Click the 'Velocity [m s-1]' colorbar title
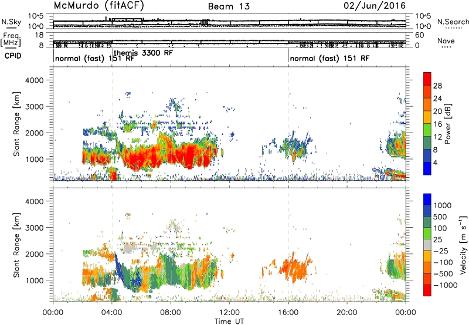The image size is (469, 325). pyautogui.click(x=463, y=245)
